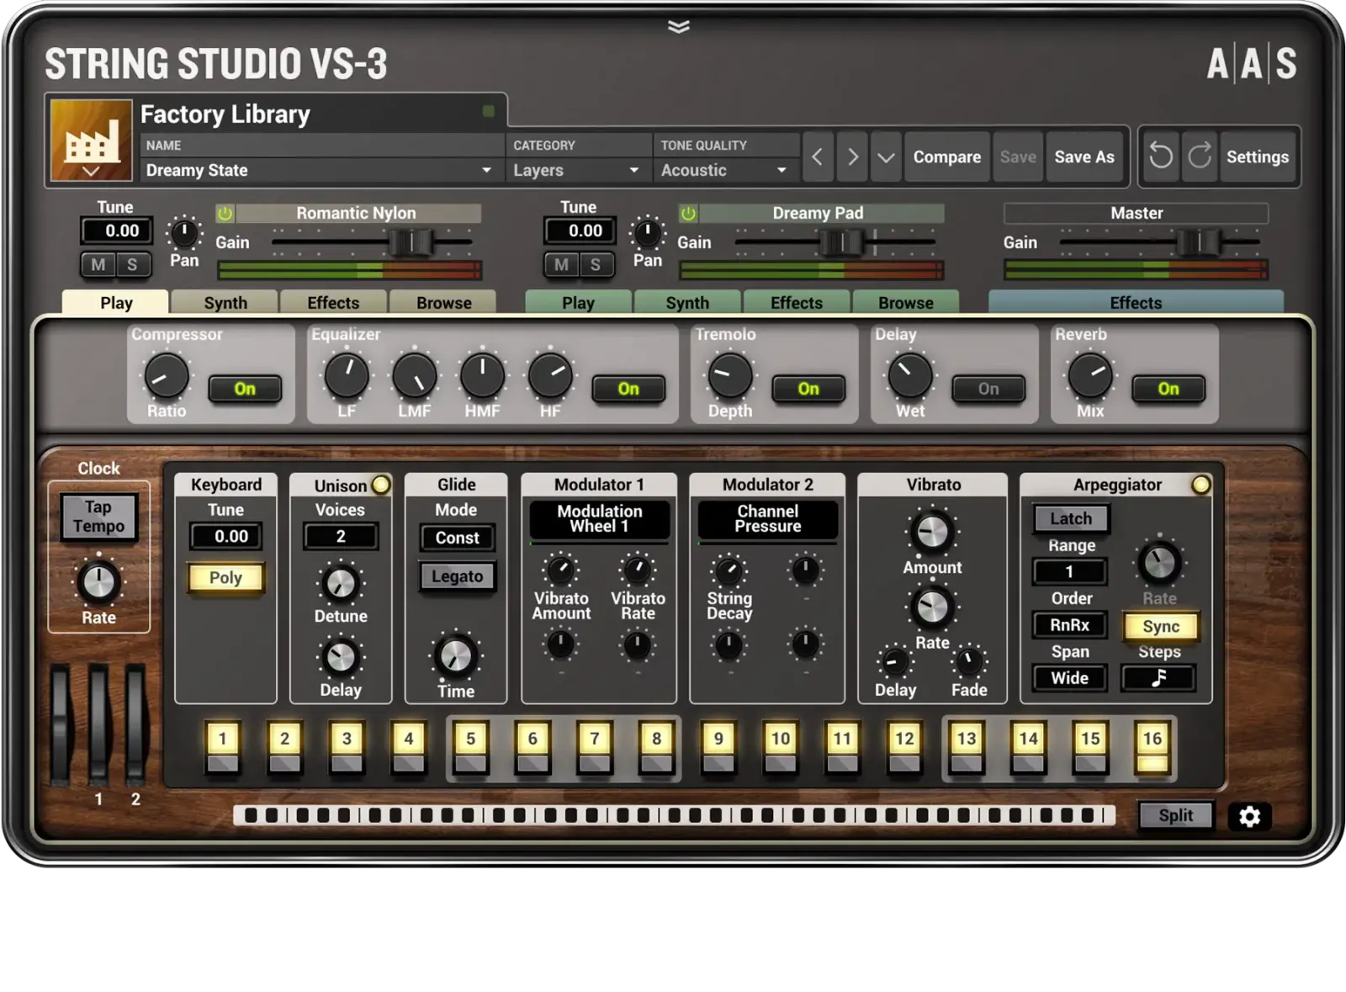Viewport: 1346px width, 992px height.
Task: Open Modulator 2 source Channel Pressure
Action: (768, 519)
